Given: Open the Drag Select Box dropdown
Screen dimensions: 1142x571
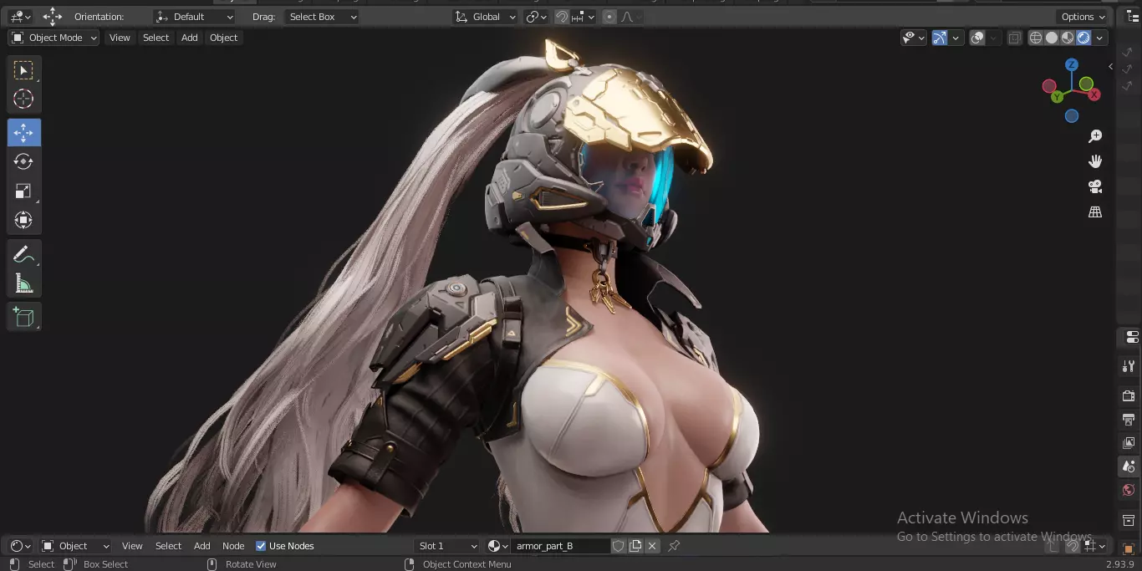Looking at the screenshot, I should pyautogui.click(x=321, y=17).
